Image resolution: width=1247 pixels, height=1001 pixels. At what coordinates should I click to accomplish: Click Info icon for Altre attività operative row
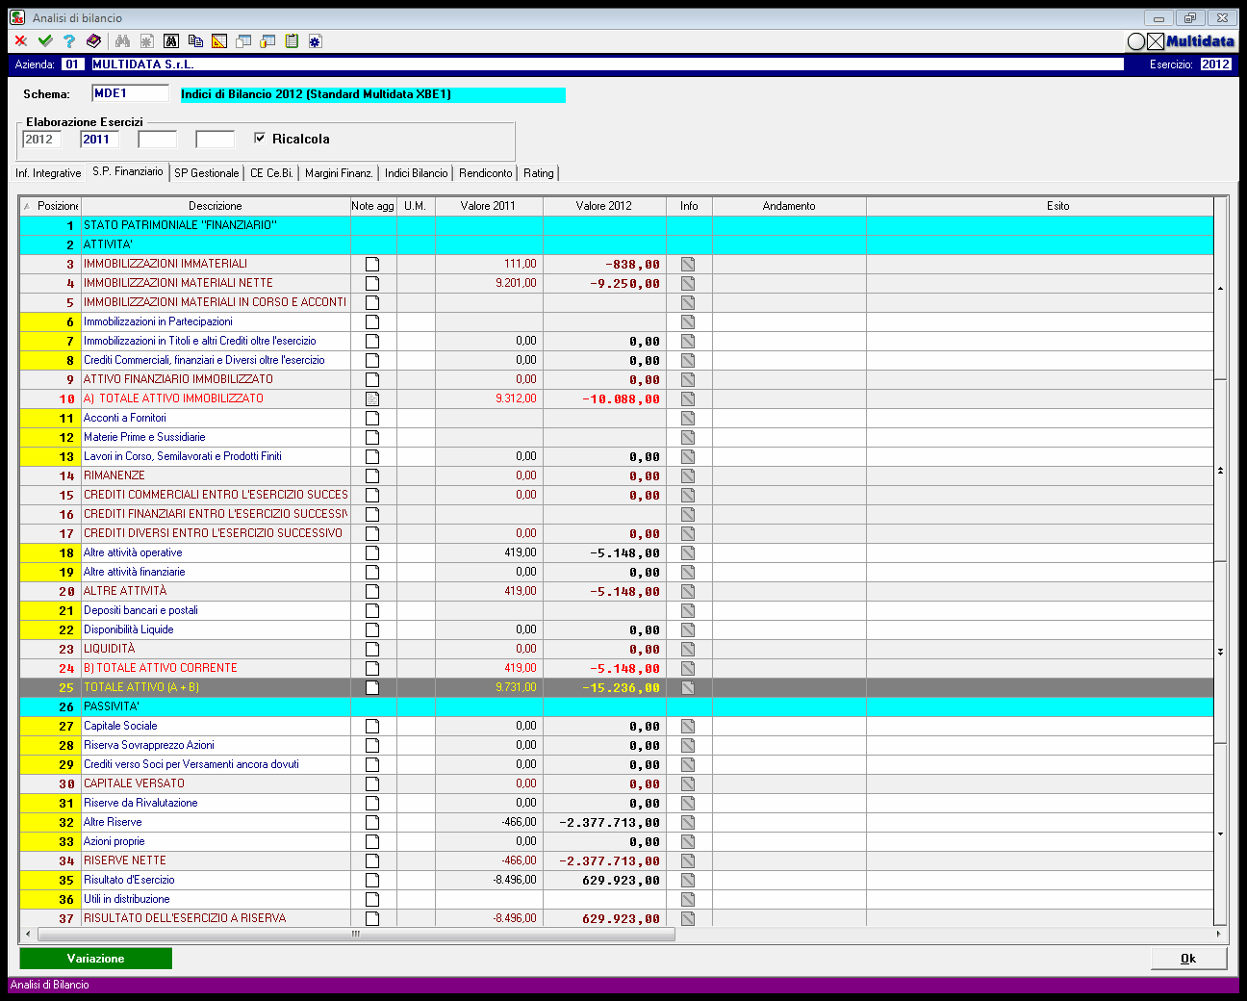coord(688,552)
